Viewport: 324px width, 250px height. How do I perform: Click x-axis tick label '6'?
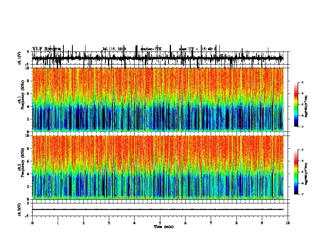point(186,223)
